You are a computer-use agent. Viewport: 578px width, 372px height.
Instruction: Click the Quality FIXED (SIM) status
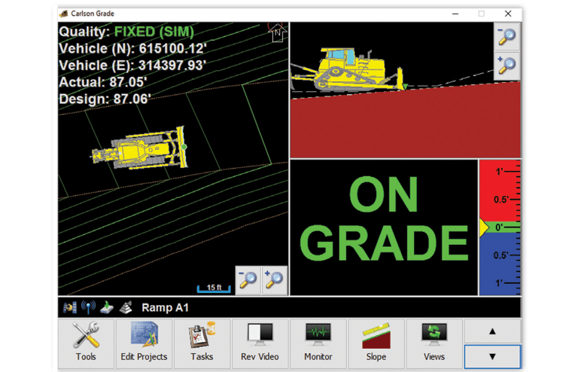click(126, 32)
